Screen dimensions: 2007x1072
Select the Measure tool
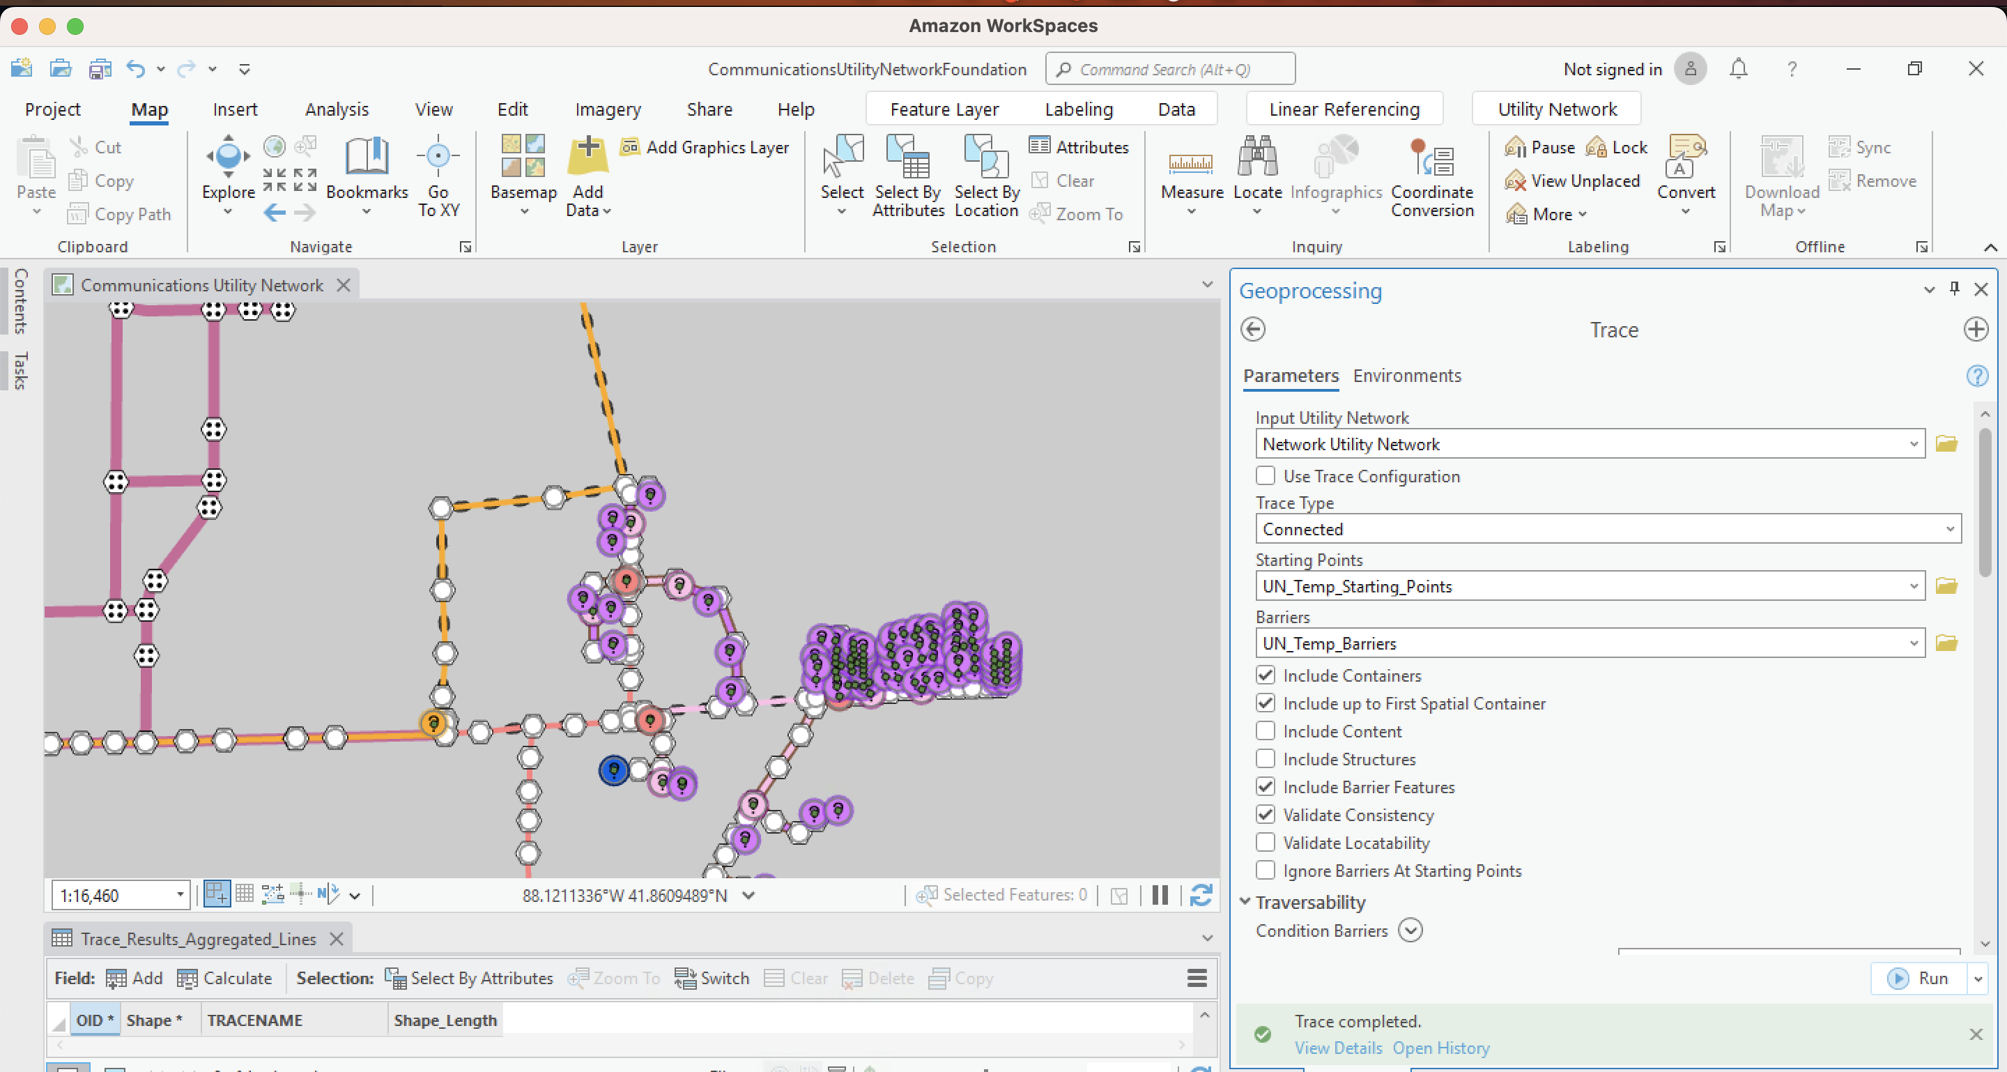(x=1190, y=179)
